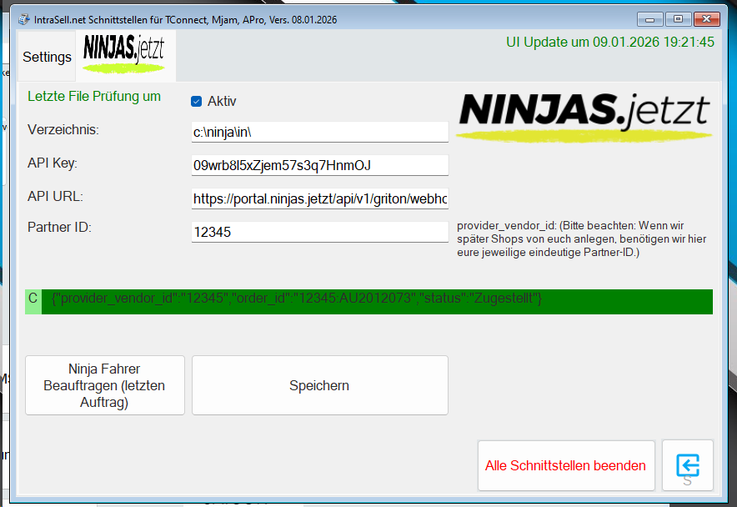Select the NINJAS.jetzt logo tab
Screen dimensions: 737x507
coord(125,55)
